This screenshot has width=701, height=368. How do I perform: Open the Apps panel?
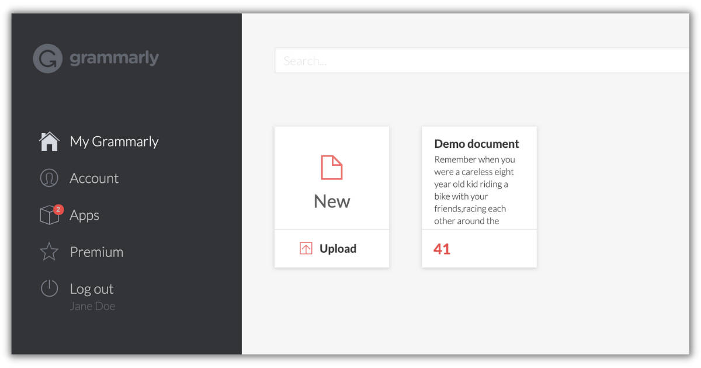tap(84, 215)
